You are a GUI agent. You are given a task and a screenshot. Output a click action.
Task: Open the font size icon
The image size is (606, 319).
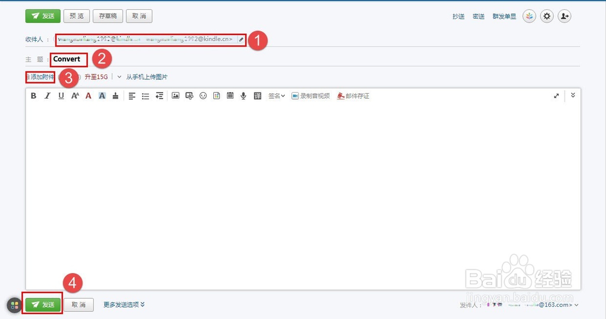click(75, 96)
